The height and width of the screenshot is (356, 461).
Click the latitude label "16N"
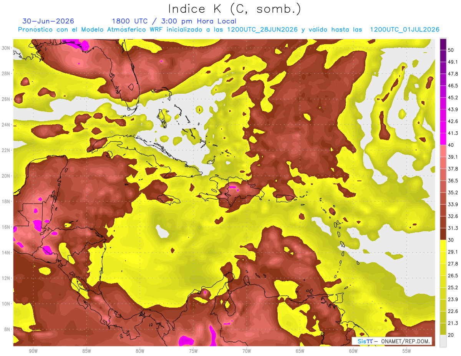click(x=6, y=227)
